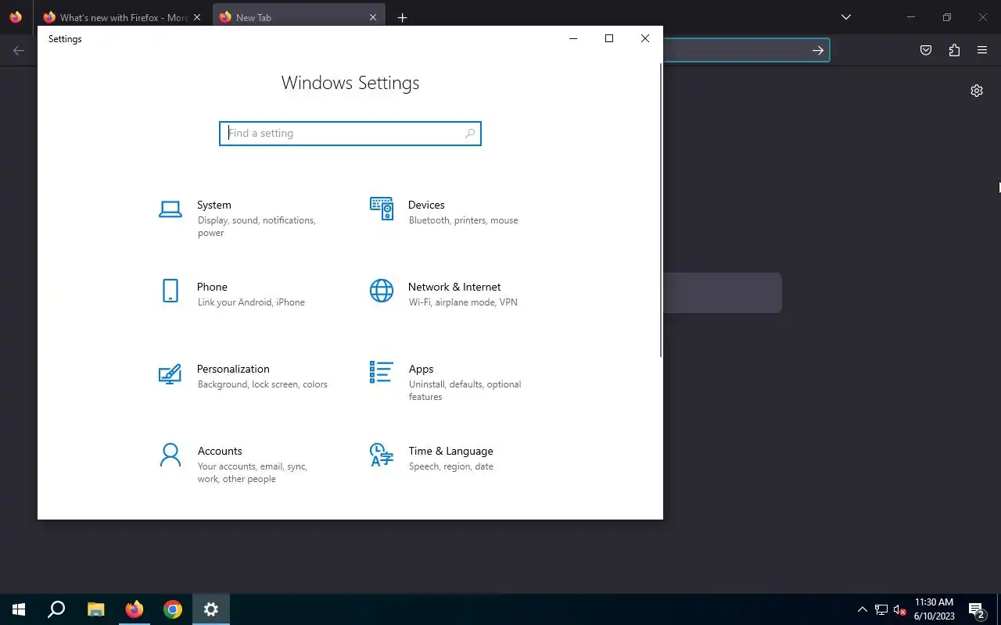Click 'Uninstall, defaults, optional features' text
This screenshot has width=1001, height=625.
[465, 391]
